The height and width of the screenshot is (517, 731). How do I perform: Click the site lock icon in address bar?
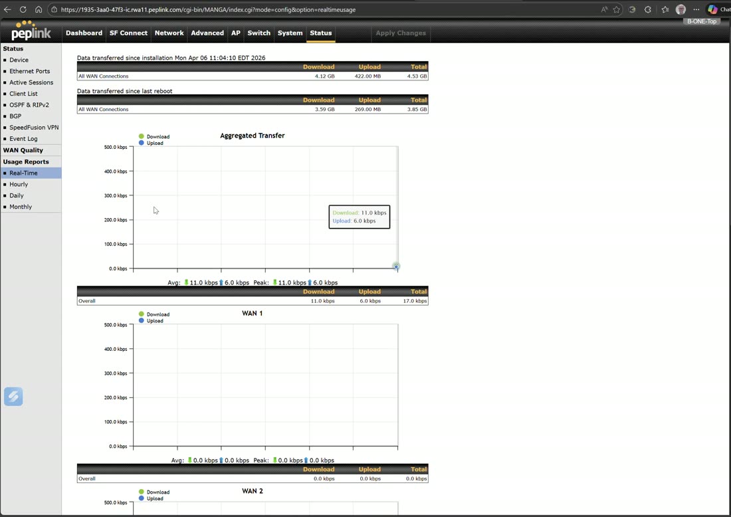click(x=54, y=9)
